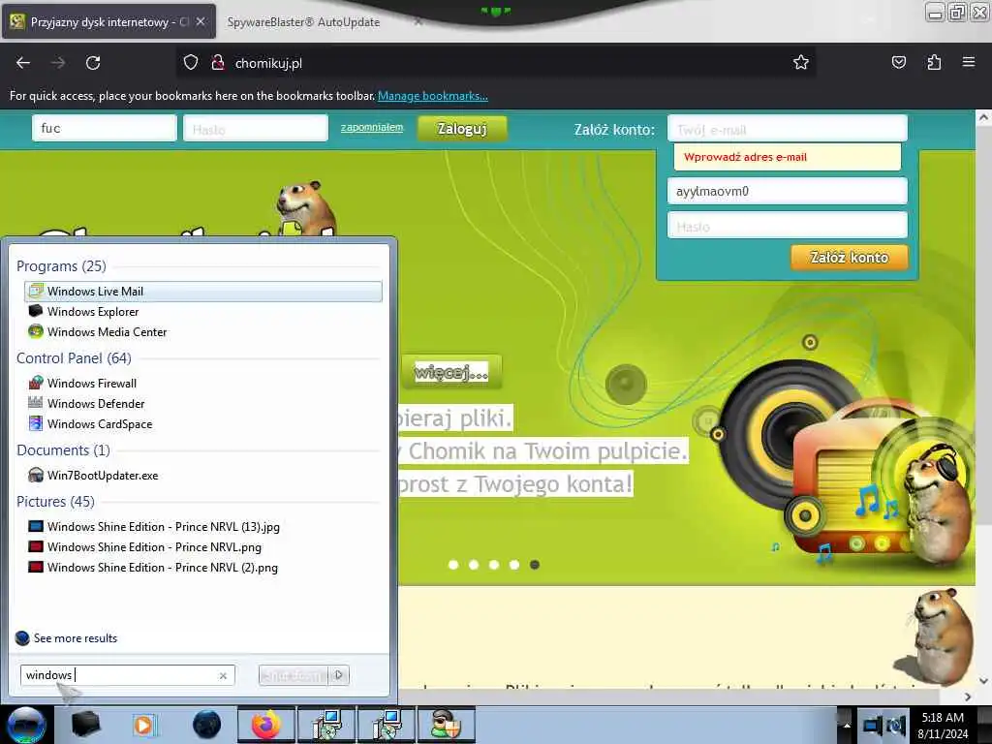This screenshot has height=744, width=992.
Task: Click horizontal scrollbar right arrow
Action: [x=968, y=696]
